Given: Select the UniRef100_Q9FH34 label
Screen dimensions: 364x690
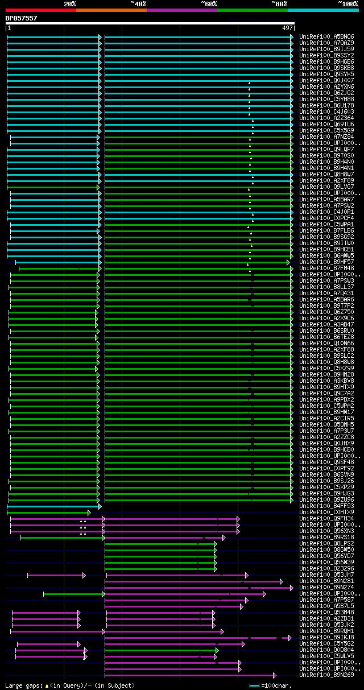Looking at the screenshot, I should click(x=326, y=518).
